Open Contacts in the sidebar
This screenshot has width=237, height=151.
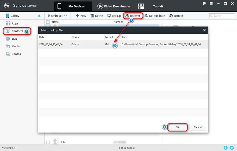click(x=17, y=31)
